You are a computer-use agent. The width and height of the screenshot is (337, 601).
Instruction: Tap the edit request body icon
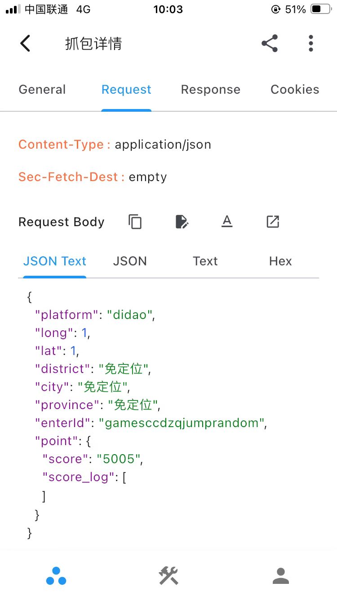pyautogui.click(x=182, y=222)
